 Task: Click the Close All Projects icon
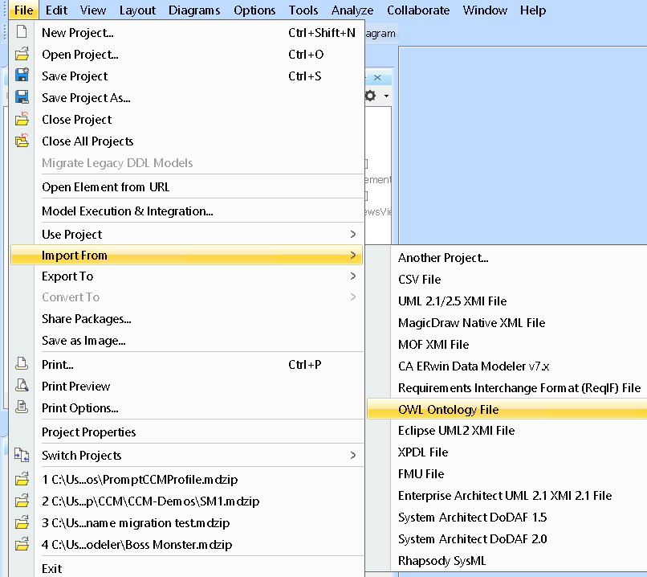[x=22, y=141]
